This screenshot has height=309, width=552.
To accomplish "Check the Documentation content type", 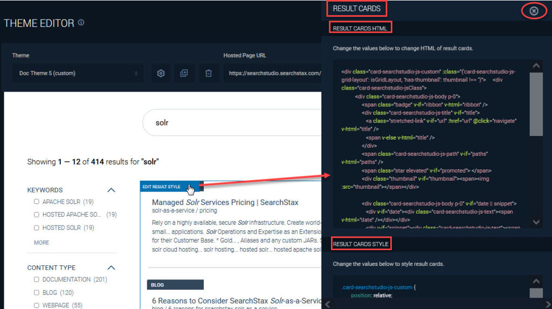I will (36, 279).
